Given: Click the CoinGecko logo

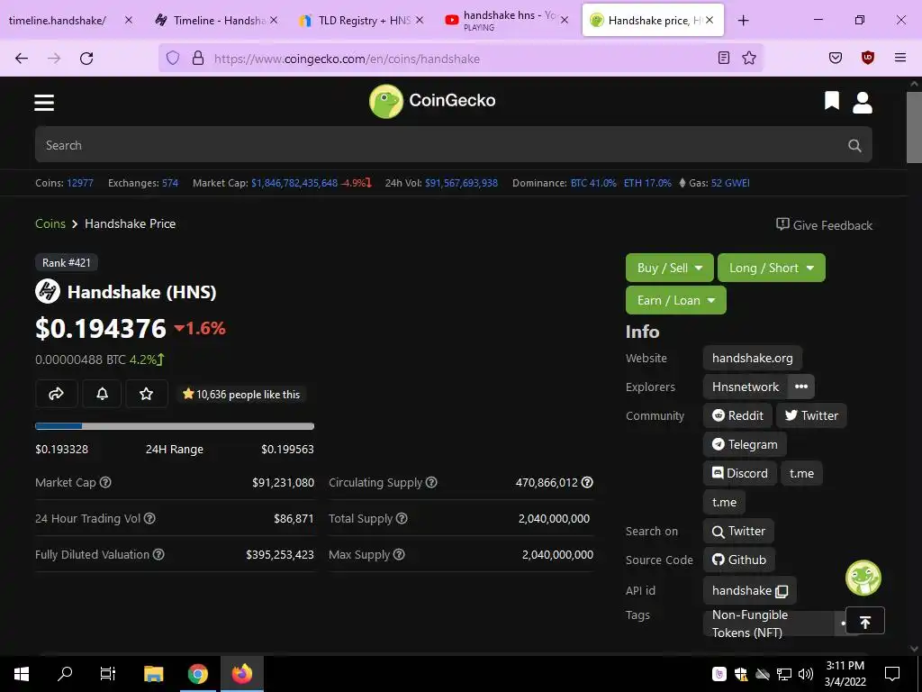Looking at the screenshot, I should [x=432, y=101].
